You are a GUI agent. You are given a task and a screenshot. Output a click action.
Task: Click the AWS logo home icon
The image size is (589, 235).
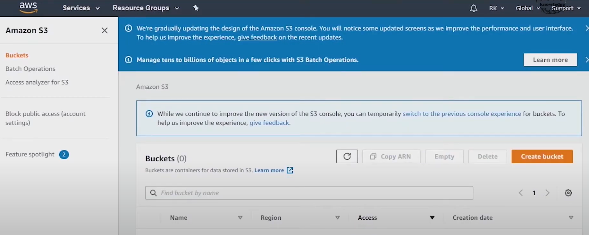tap(28, 8)
